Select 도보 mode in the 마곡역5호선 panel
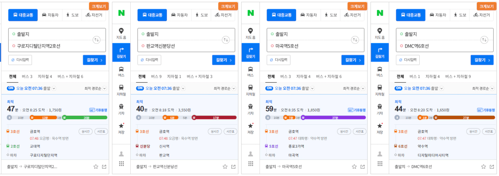Screen dimensions: 499x176 [330, 15]
